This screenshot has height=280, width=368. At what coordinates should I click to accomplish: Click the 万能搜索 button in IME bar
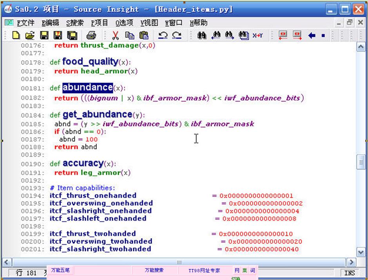pos(154,270)
